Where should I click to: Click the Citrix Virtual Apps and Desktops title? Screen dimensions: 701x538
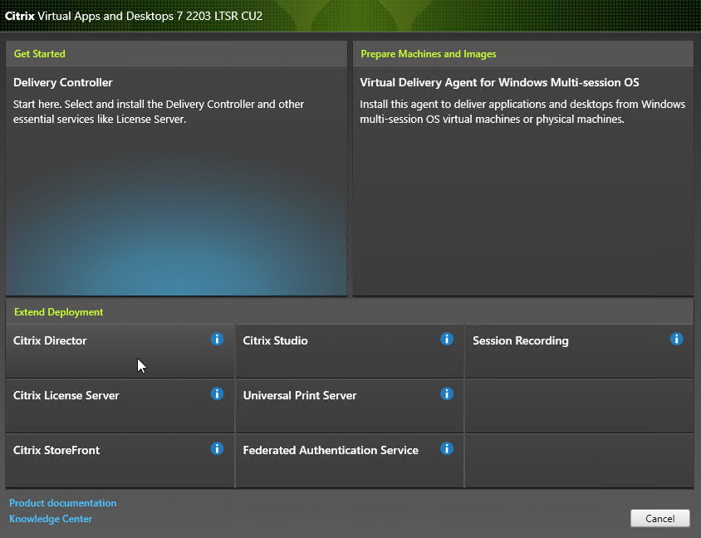point(134,16)
